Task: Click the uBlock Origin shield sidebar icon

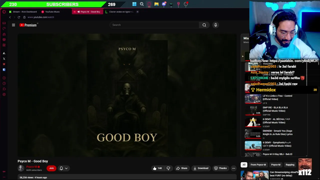Action: tap(4, 64)
